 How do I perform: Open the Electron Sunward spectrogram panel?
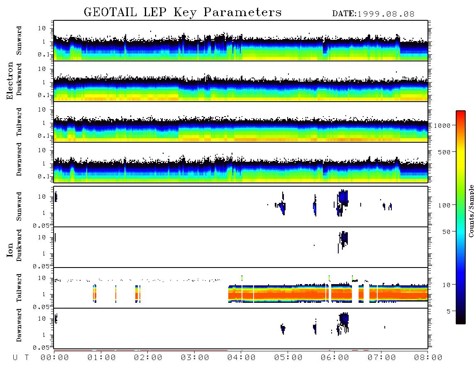pyautogui.click(x=241, y=41)
